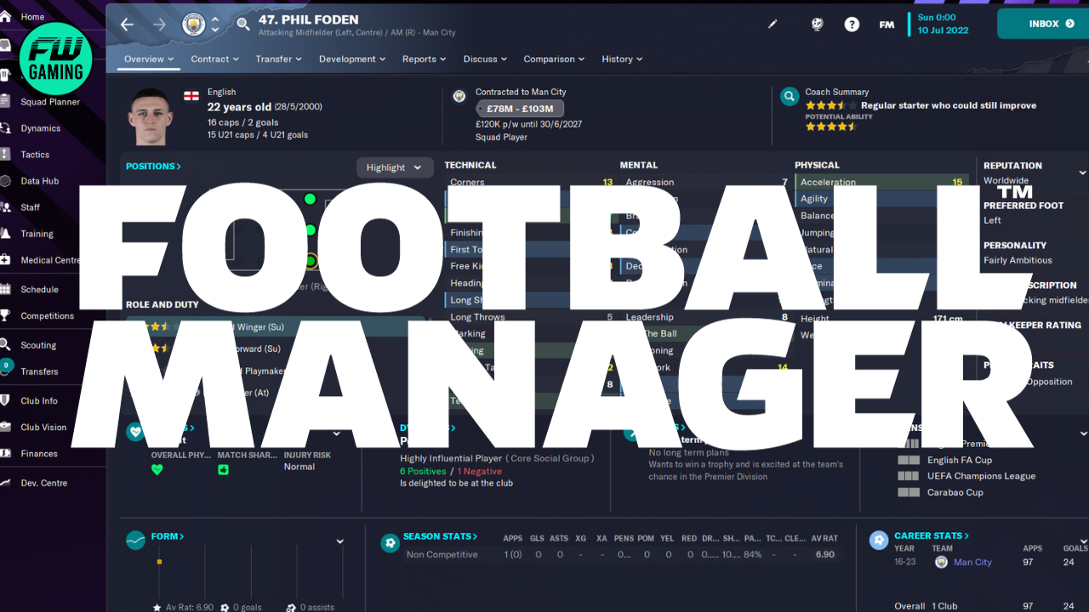Open the world/globe icon near the inbox
Image resolution: width=1089 pixels, height=612 pixels.
point(817,25)
